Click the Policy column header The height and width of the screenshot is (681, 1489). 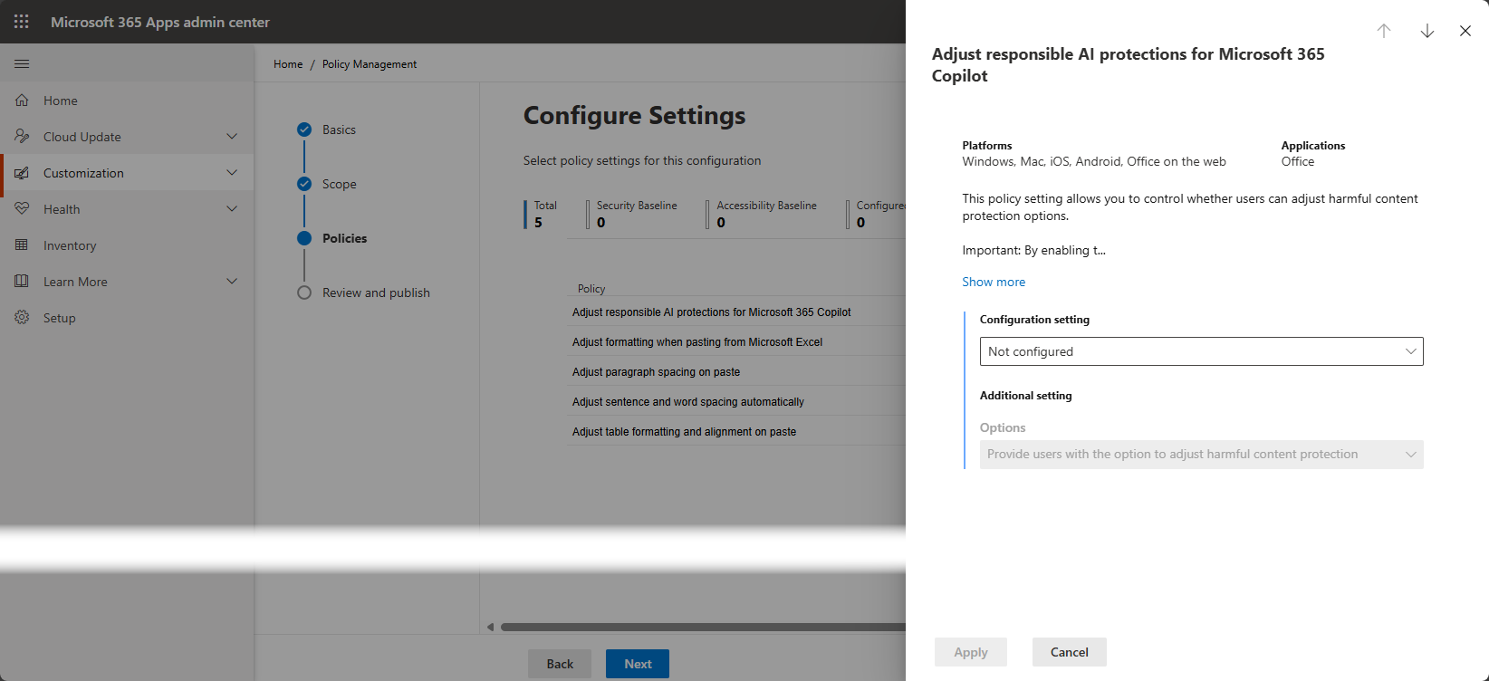coord(591,289)
